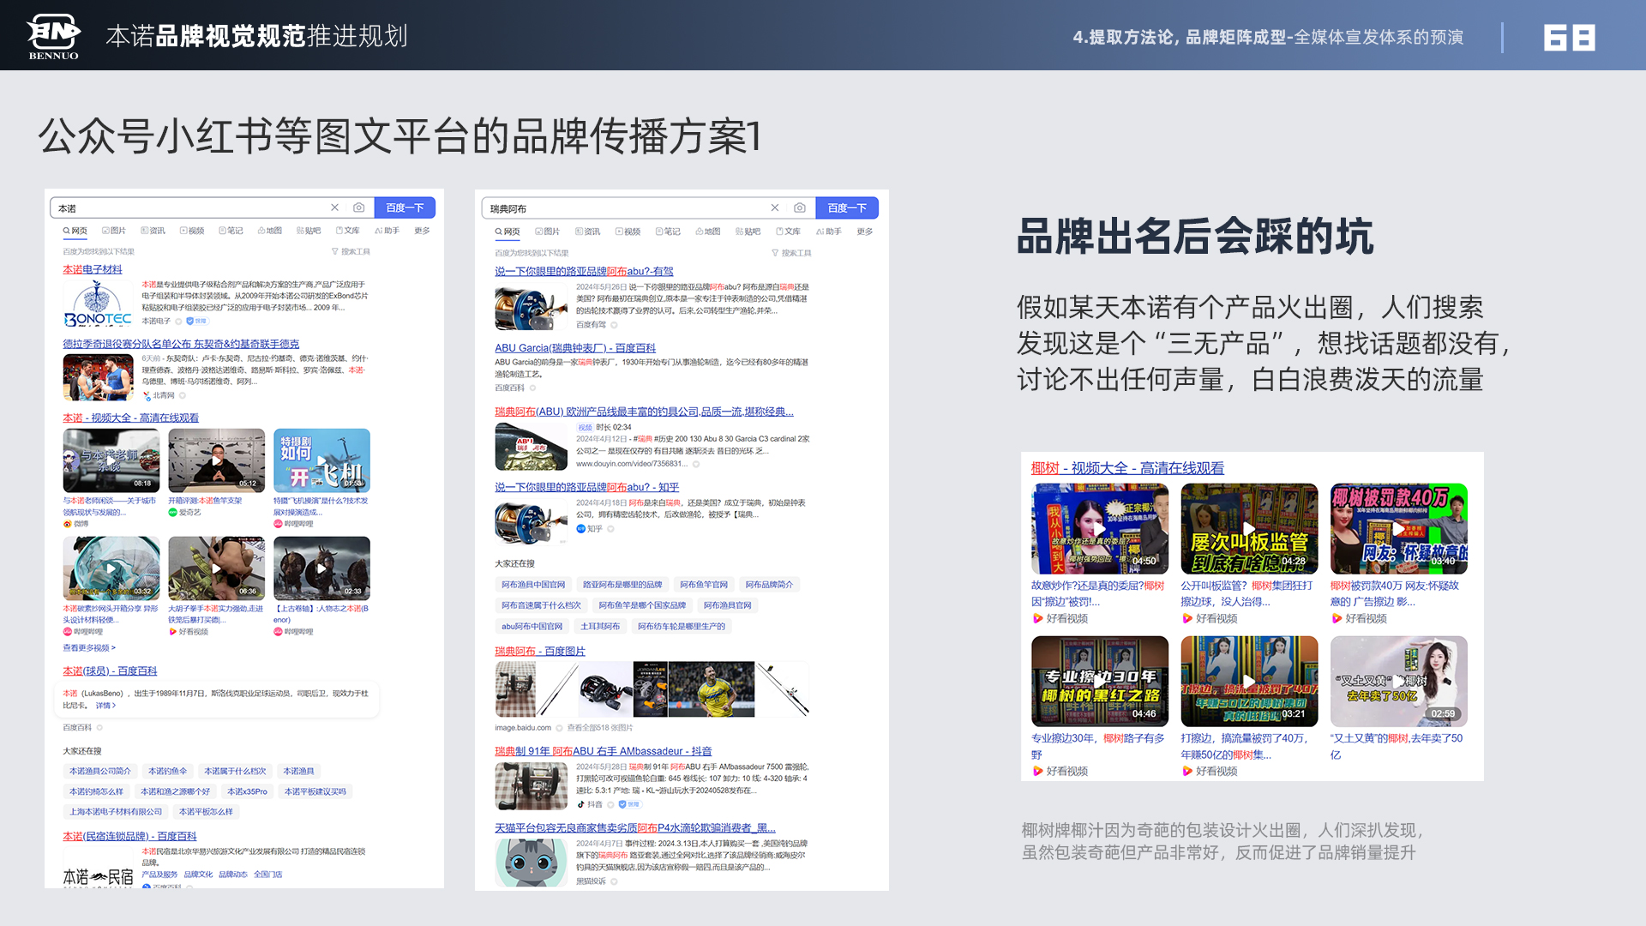Screen dimensions: 1646x926
Task: Click 土耳其阿布 related search chip
Action: [600, 627]
